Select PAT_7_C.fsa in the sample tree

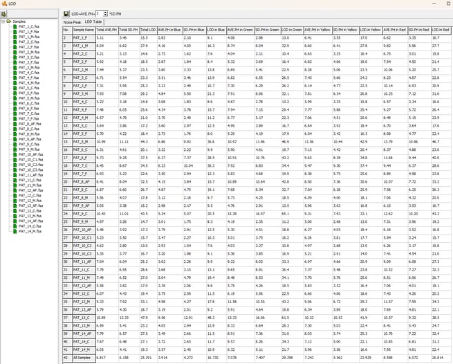29,113
